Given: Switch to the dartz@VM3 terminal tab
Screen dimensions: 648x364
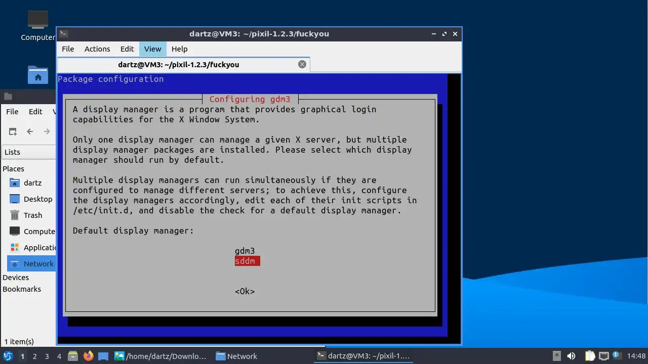Looking at the screenshot, I should 178,65.
